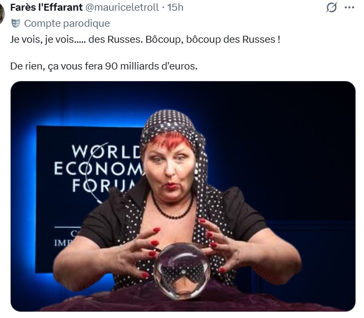364x318 pixels.
Task: Click the tweet line starting with Je vois
Action: (x=145, y=40)
